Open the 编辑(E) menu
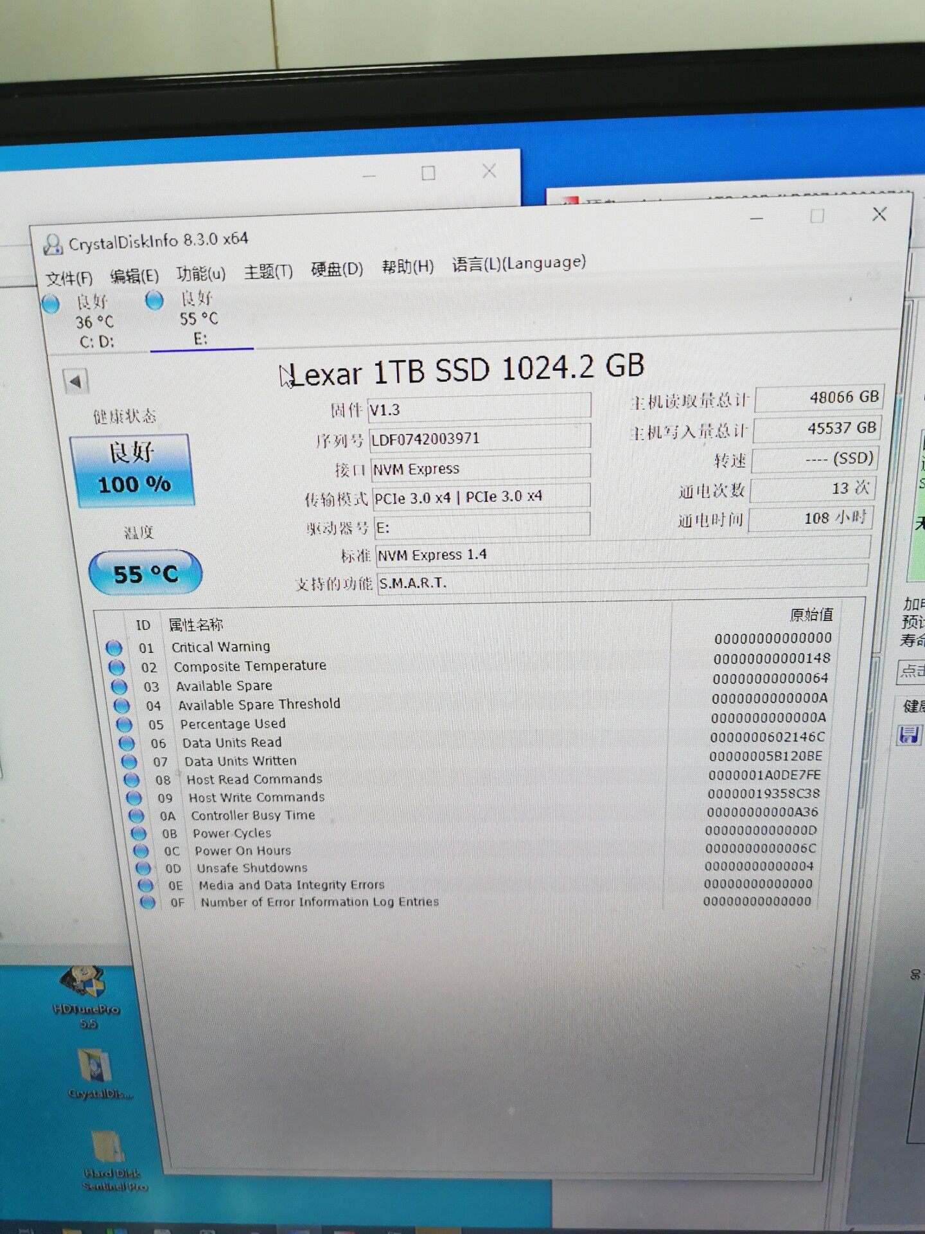The height and width of the screenshot is (1234, 925). pyautogui.click(x=134, y=276)
